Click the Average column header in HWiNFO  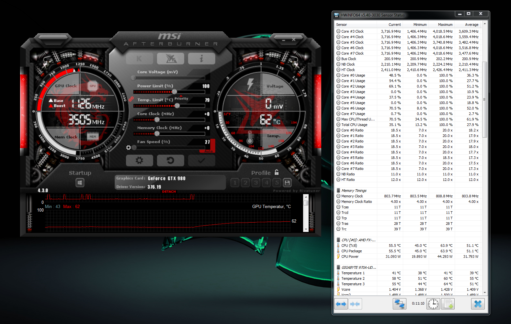(x=467, y=25)
